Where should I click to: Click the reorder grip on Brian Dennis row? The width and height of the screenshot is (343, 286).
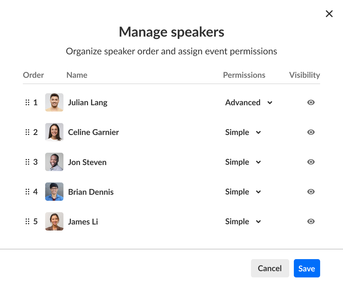pyautogui.click(x=27, y=192)
